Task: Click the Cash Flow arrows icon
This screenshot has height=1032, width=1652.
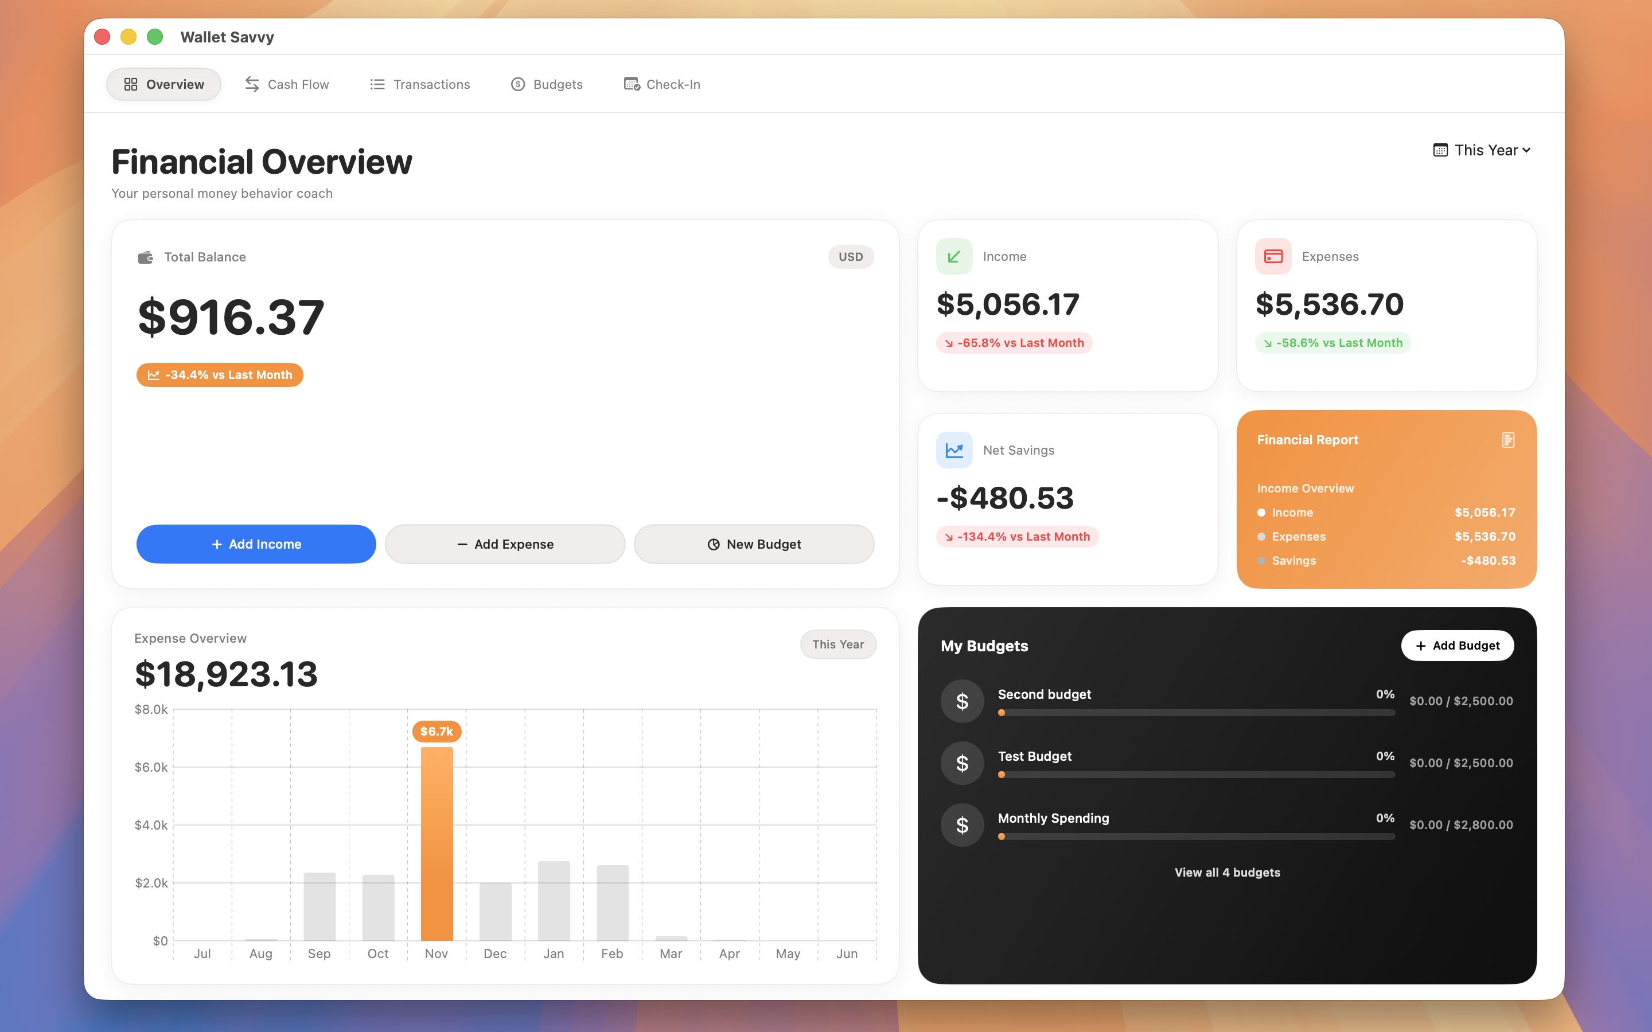Action: click(x=252, y=84)
